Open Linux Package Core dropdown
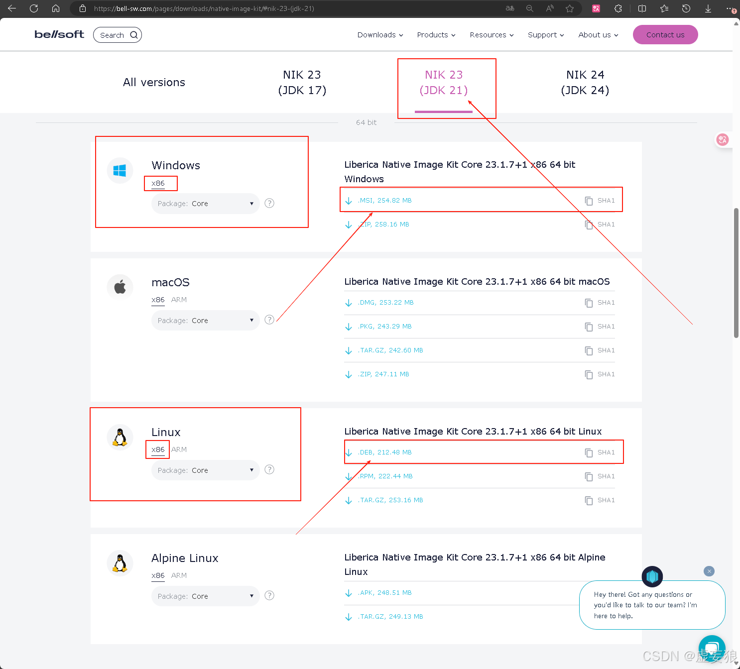The width and height of the screenshot is (740, 669). pos(205,470)
